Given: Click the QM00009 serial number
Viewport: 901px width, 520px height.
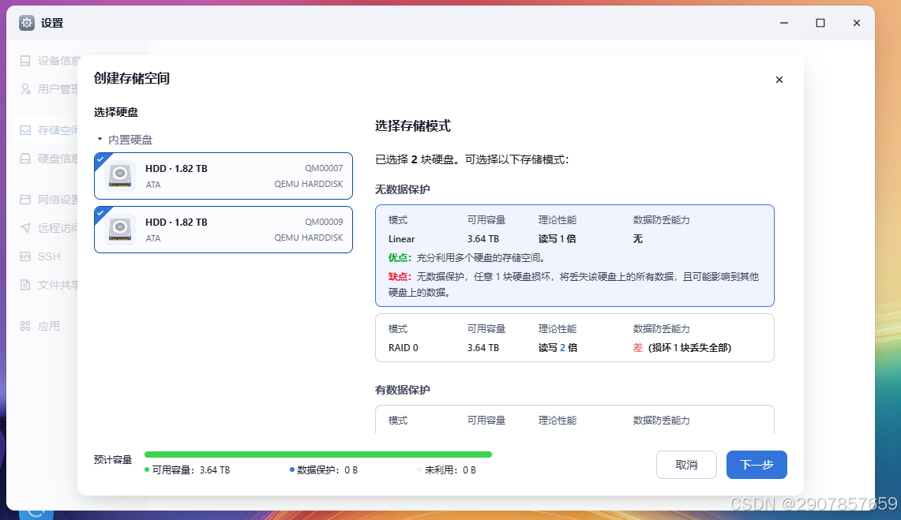Looking at the screenshot, I should [x=324, y=222].
